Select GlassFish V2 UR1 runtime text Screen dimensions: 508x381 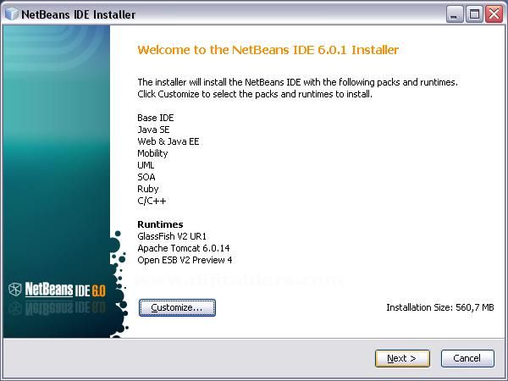(172, 236)
